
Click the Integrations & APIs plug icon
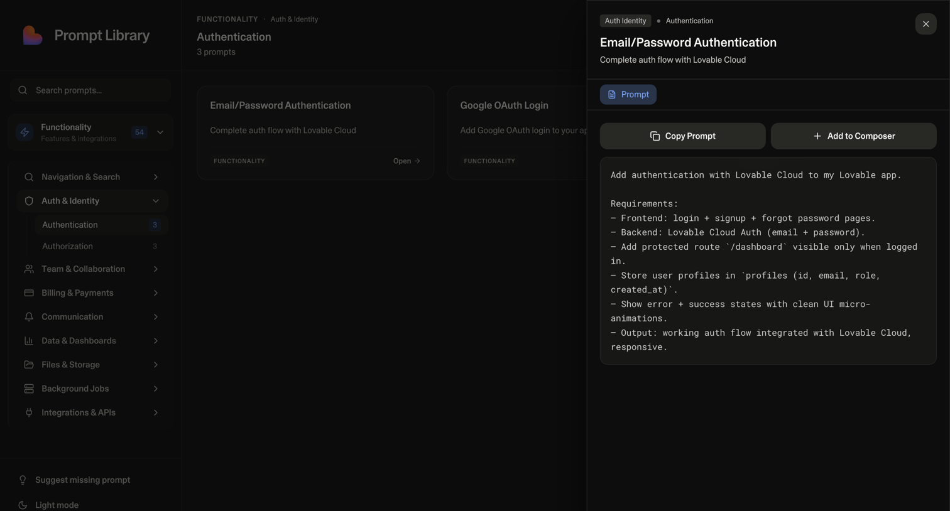[29, 412]
